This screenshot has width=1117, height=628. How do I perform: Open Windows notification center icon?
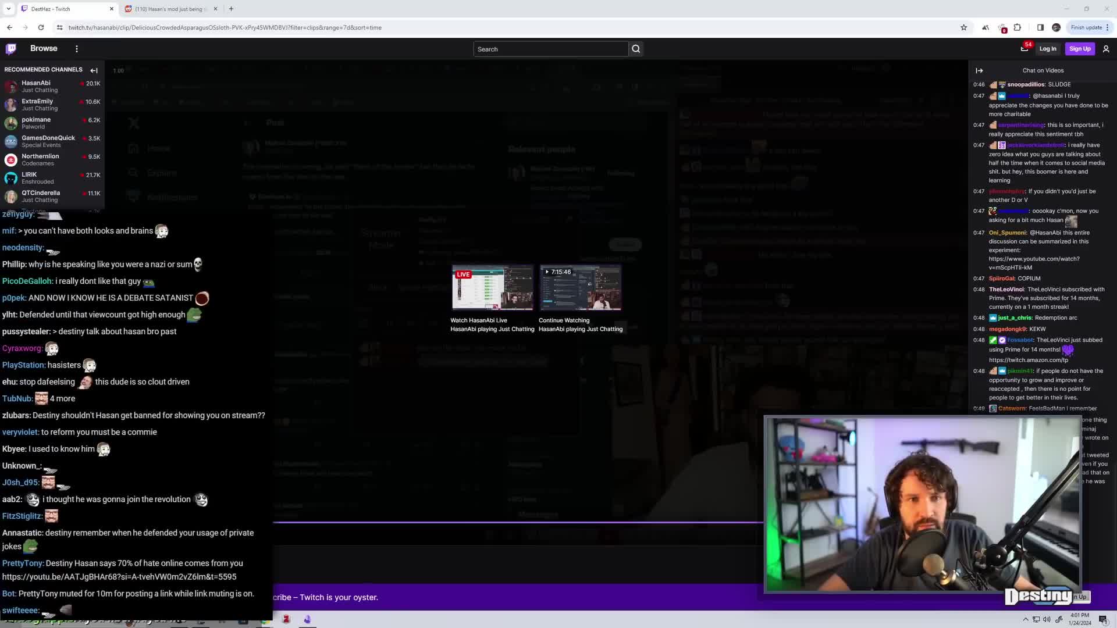click(1102, 619)
